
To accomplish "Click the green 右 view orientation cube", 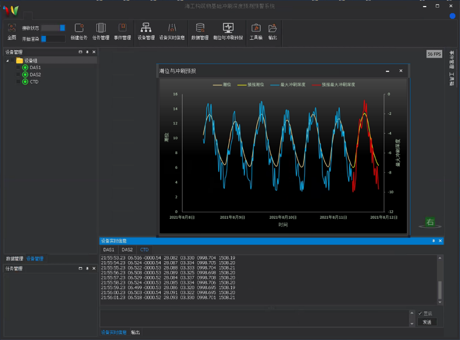I will [430, 222].
